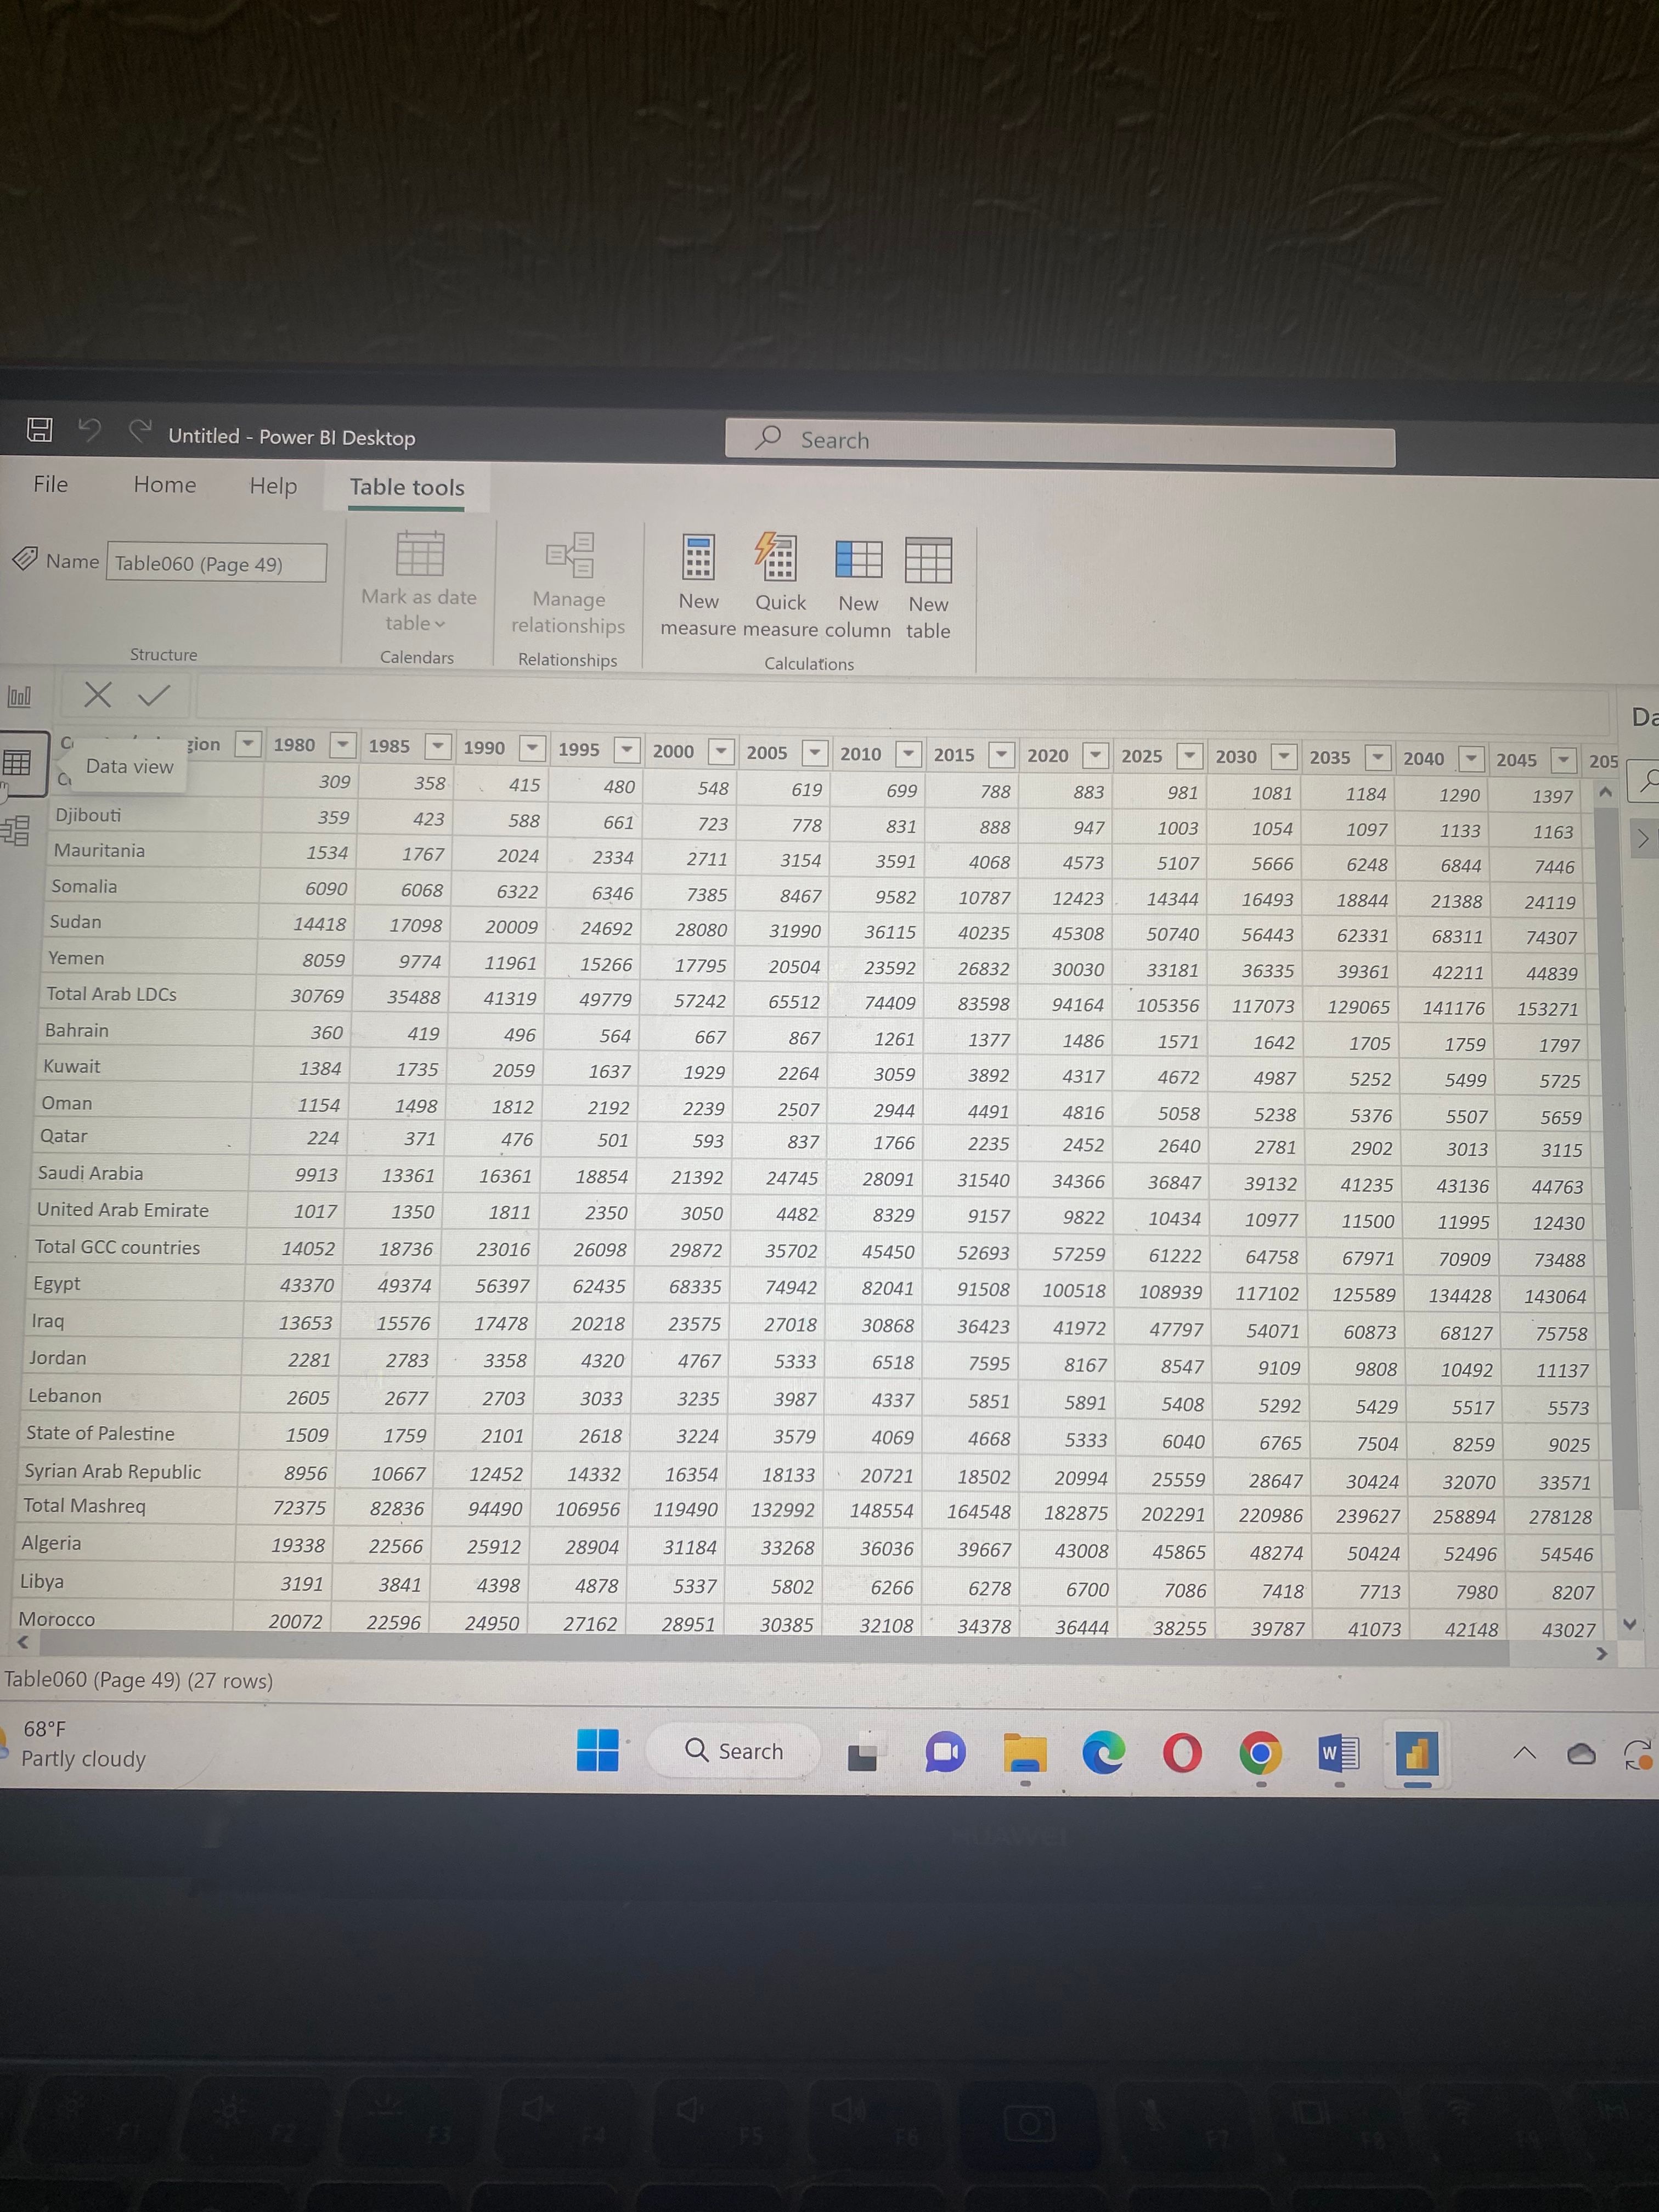The height and width of the screenshot is (2212, 1659).
Task: Click the Undo arrow icon
Action: [x=90, y=430]
